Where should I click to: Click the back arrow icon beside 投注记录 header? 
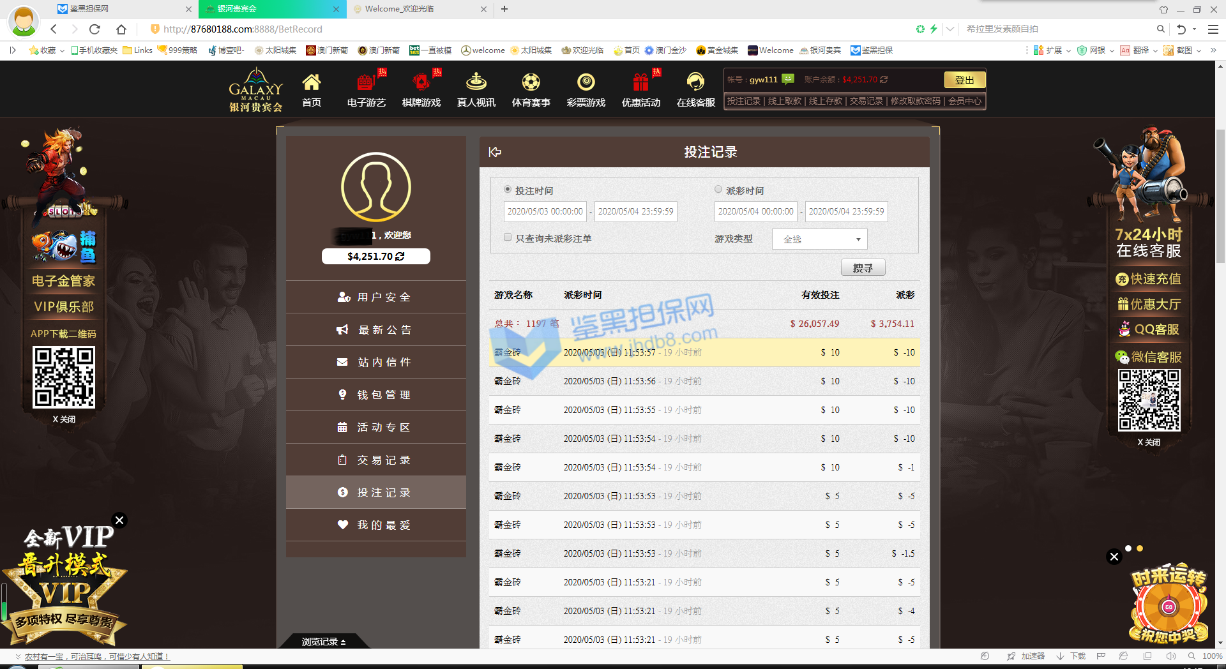coord(495,152)
